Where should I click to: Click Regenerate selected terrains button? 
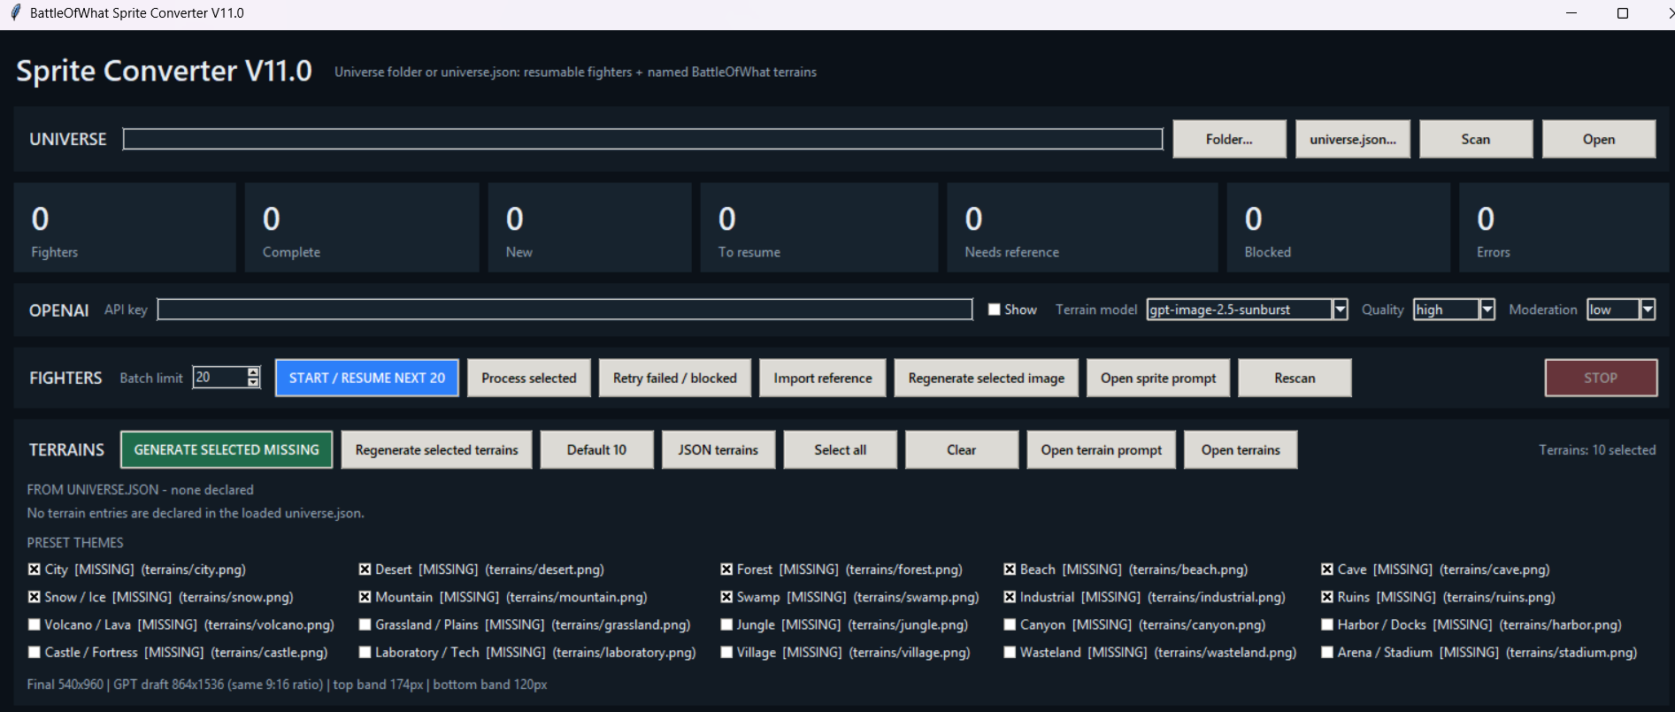(x=437, y=449)
